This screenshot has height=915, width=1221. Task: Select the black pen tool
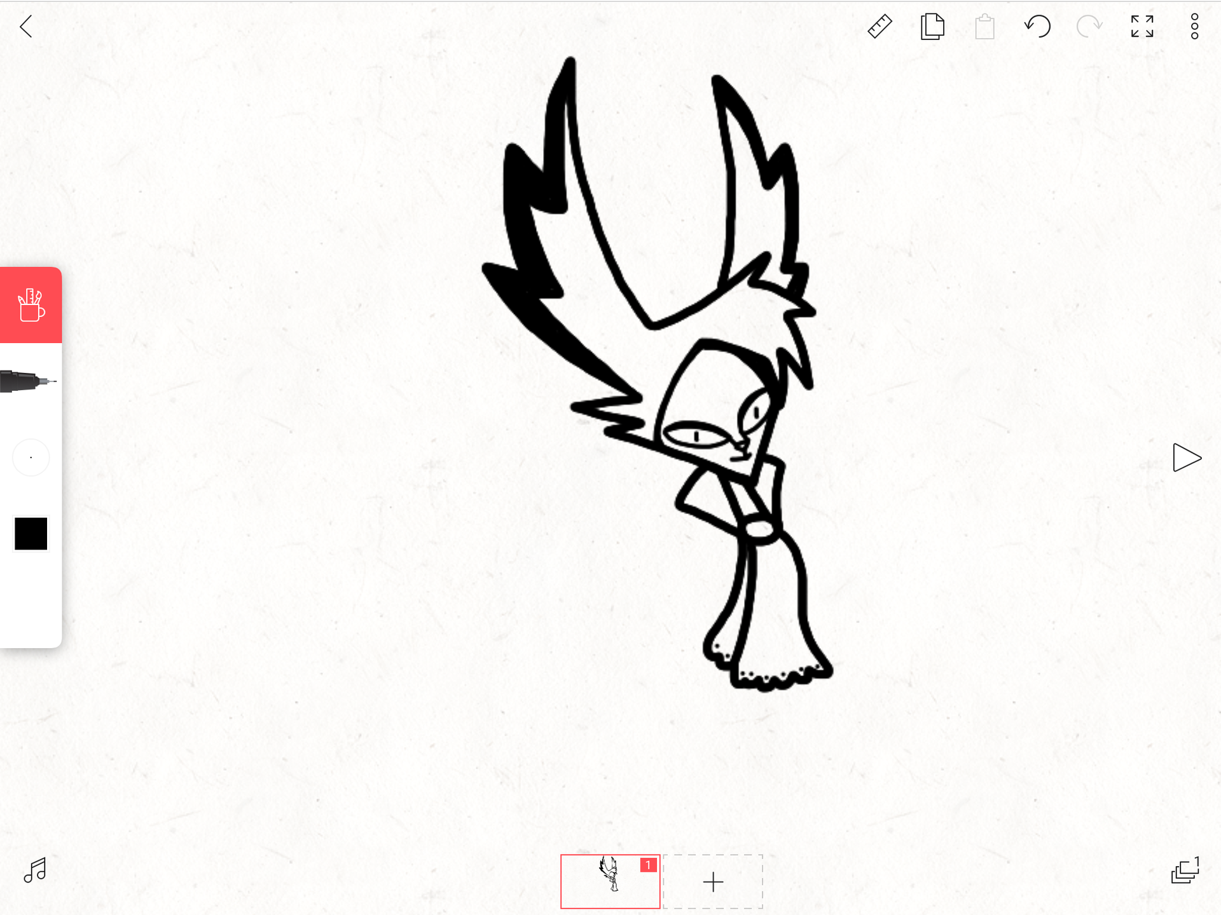[29, 381]
